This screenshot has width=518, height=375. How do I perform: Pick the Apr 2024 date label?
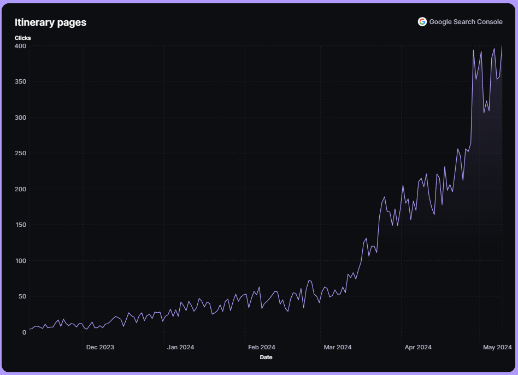[x=418, y=347]
